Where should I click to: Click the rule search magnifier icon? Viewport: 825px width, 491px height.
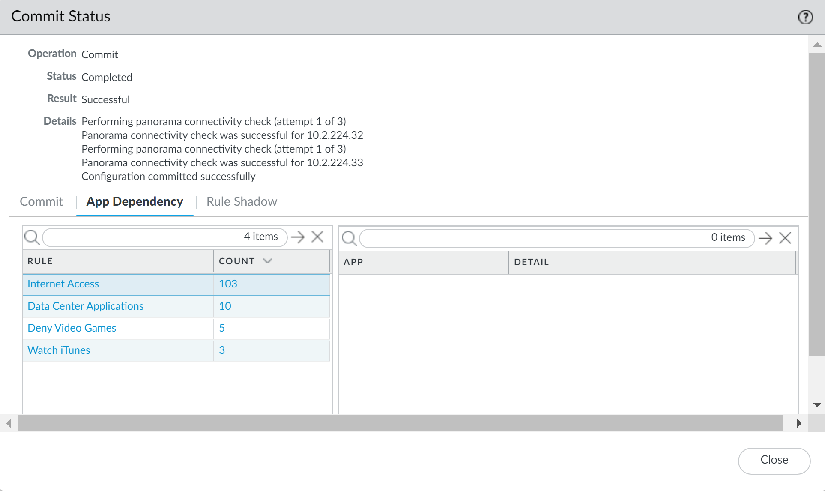coord(32,237)
